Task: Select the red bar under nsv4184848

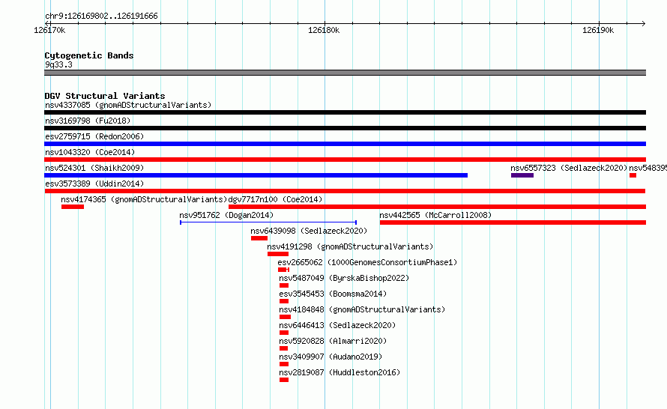Action: (285, 317)
